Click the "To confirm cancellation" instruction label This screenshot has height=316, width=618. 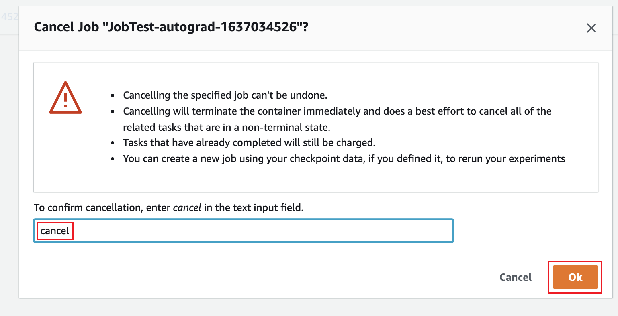click(x=102, y=208)
